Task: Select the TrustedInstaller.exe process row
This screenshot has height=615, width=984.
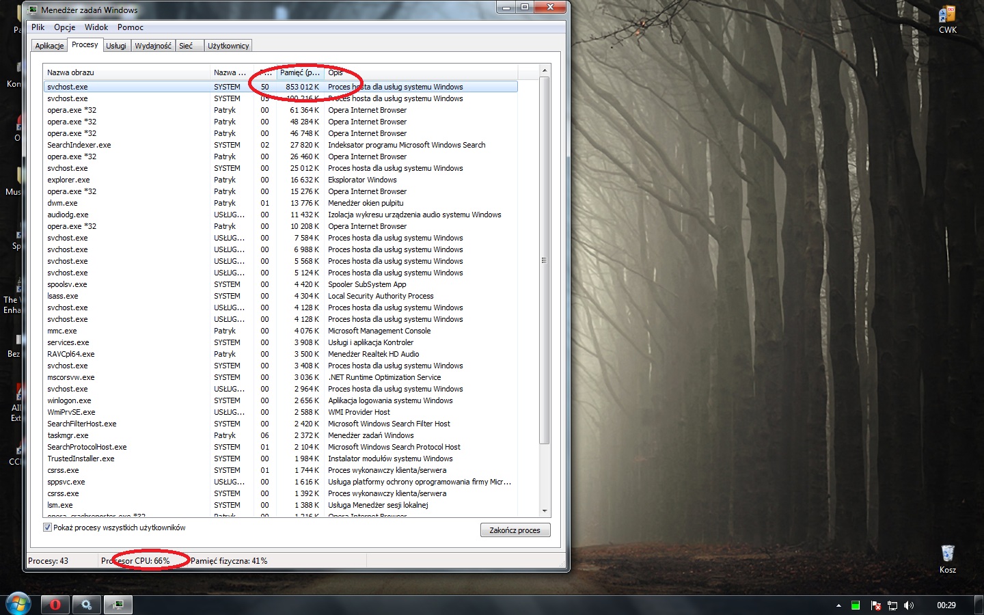Action: pyautogui.click(x=280, y=459)
